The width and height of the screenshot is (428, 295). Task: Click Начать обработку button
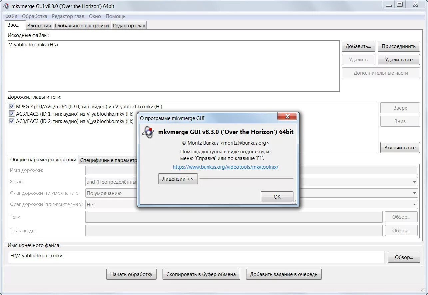point(131,274)
